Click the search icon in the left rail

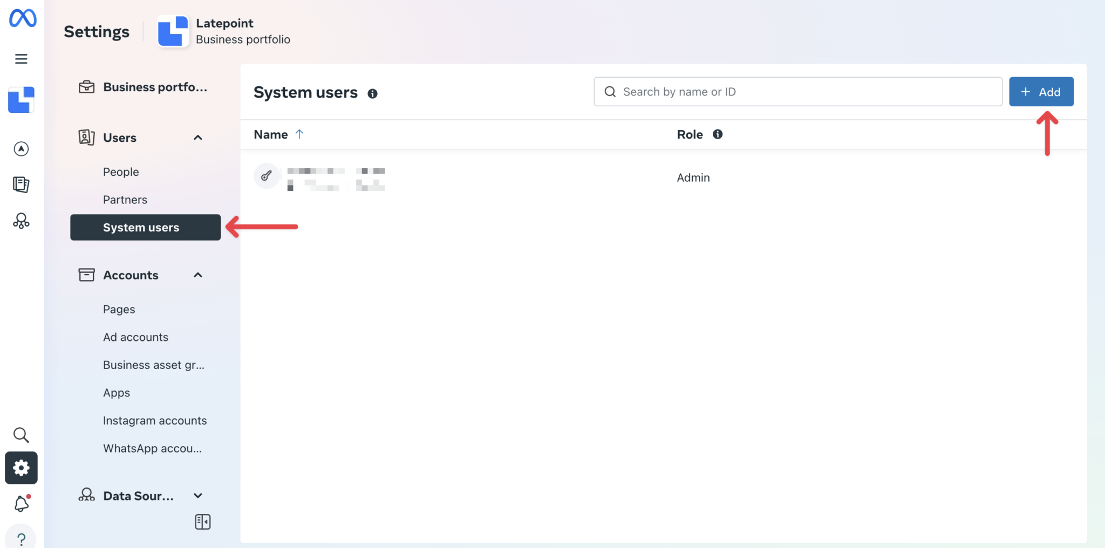point(22,435)
